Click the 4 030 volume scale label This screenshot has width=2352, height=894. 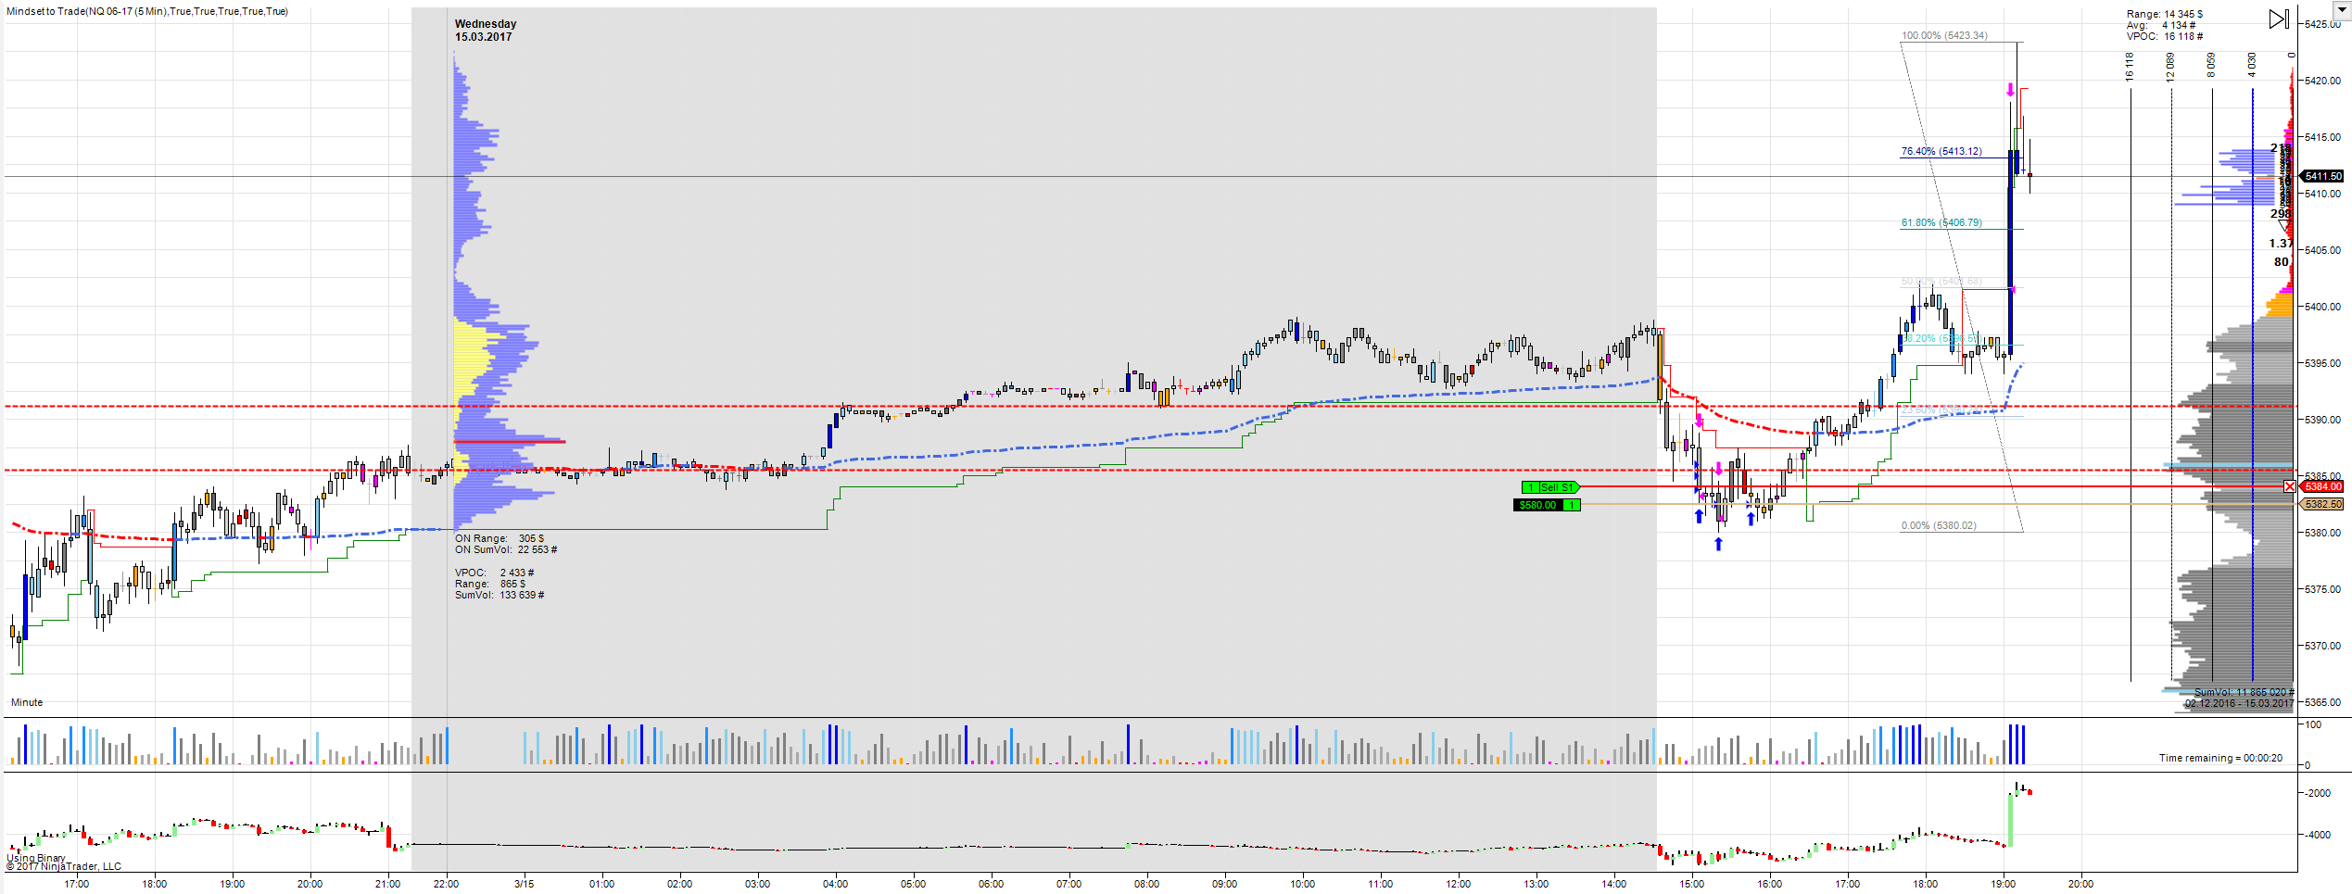tap(2252, 65)
